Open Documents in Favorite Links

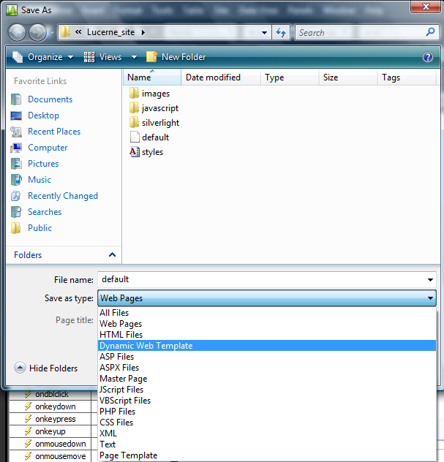pos(50,99)
